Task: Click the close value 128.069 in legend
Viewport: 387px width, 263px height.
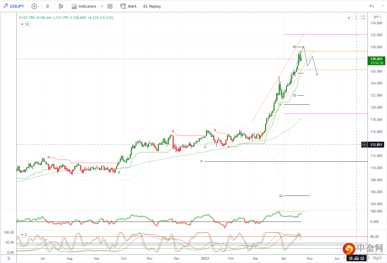Action: [79, 17]
